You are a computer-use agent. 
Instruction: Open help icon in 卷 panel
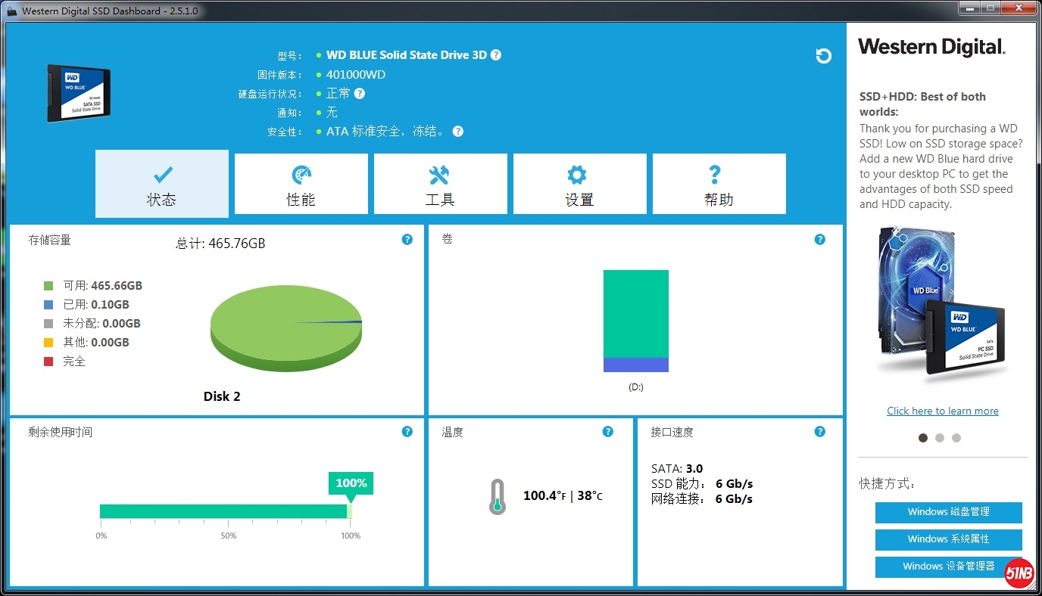tap(819, 240)
